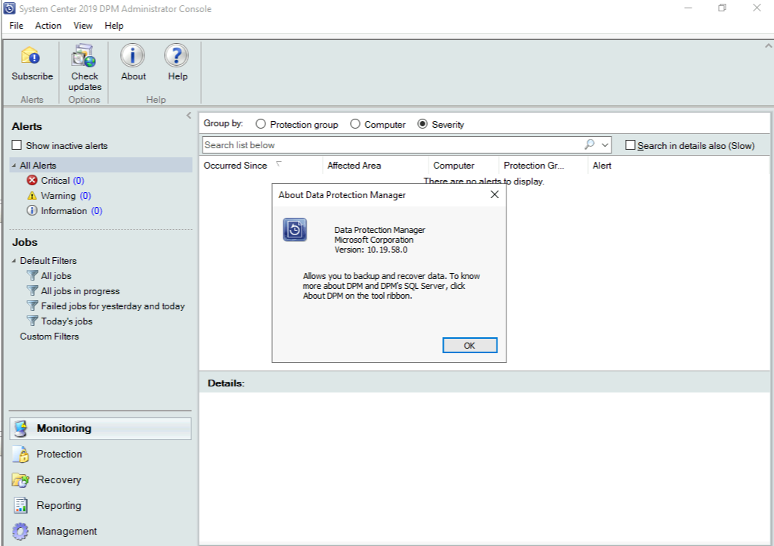Screen dimensions: 774x546
Task: Select the Information (0) alerts item
Action: coord(72,211)
